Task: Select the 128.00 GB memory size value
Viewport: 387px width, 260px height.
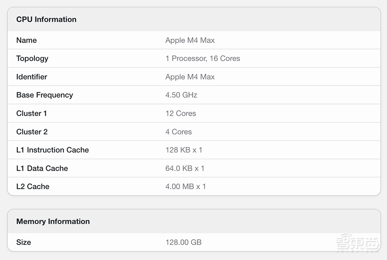Action: [183, 242]
